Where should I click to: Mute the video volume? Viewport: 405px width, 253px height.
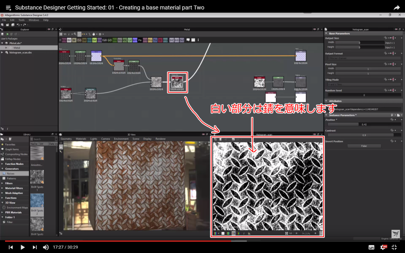[46, 248]
